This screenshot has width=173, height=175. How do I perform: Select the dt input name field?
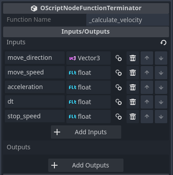pyautogui.click(x=35, y=101)
